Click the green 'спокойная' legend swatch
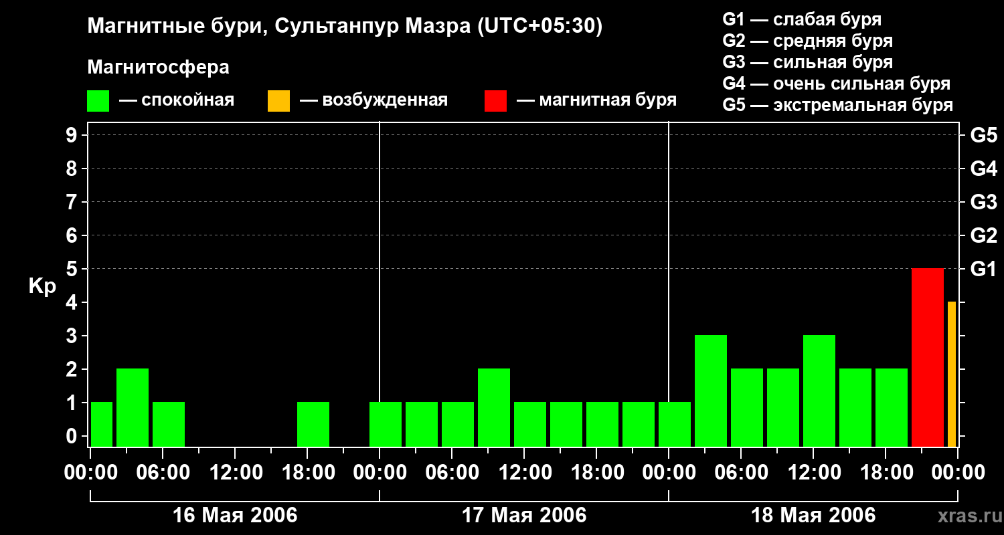Image resolution: width=1004 pixels, height=535 pixels. [x=98, y=101]
